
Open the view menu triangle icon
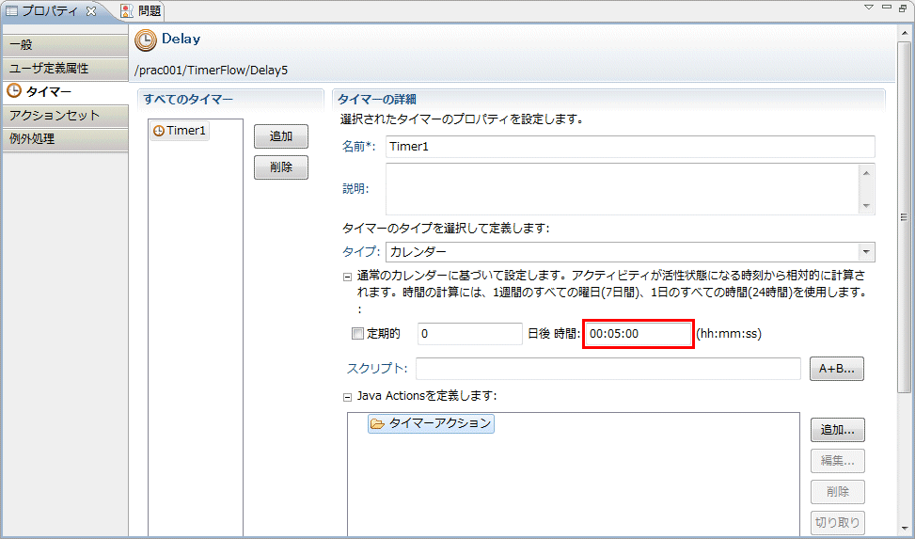point(869,8)
